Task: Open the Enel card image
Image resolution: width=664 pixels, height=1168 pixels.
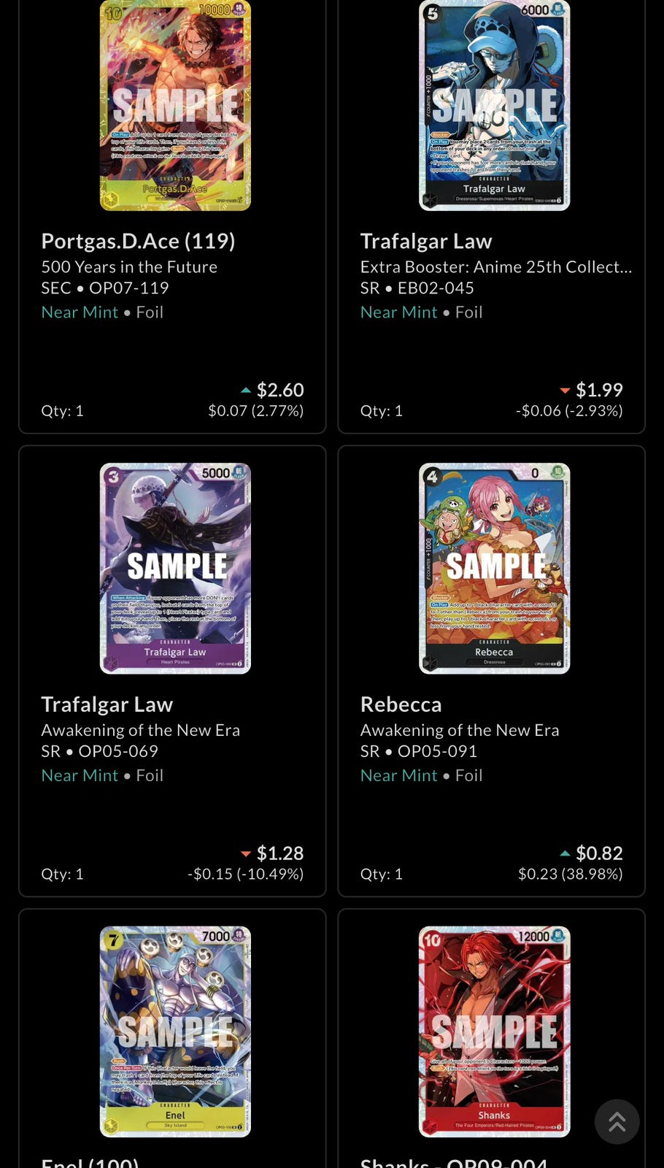Action: 175,1031
